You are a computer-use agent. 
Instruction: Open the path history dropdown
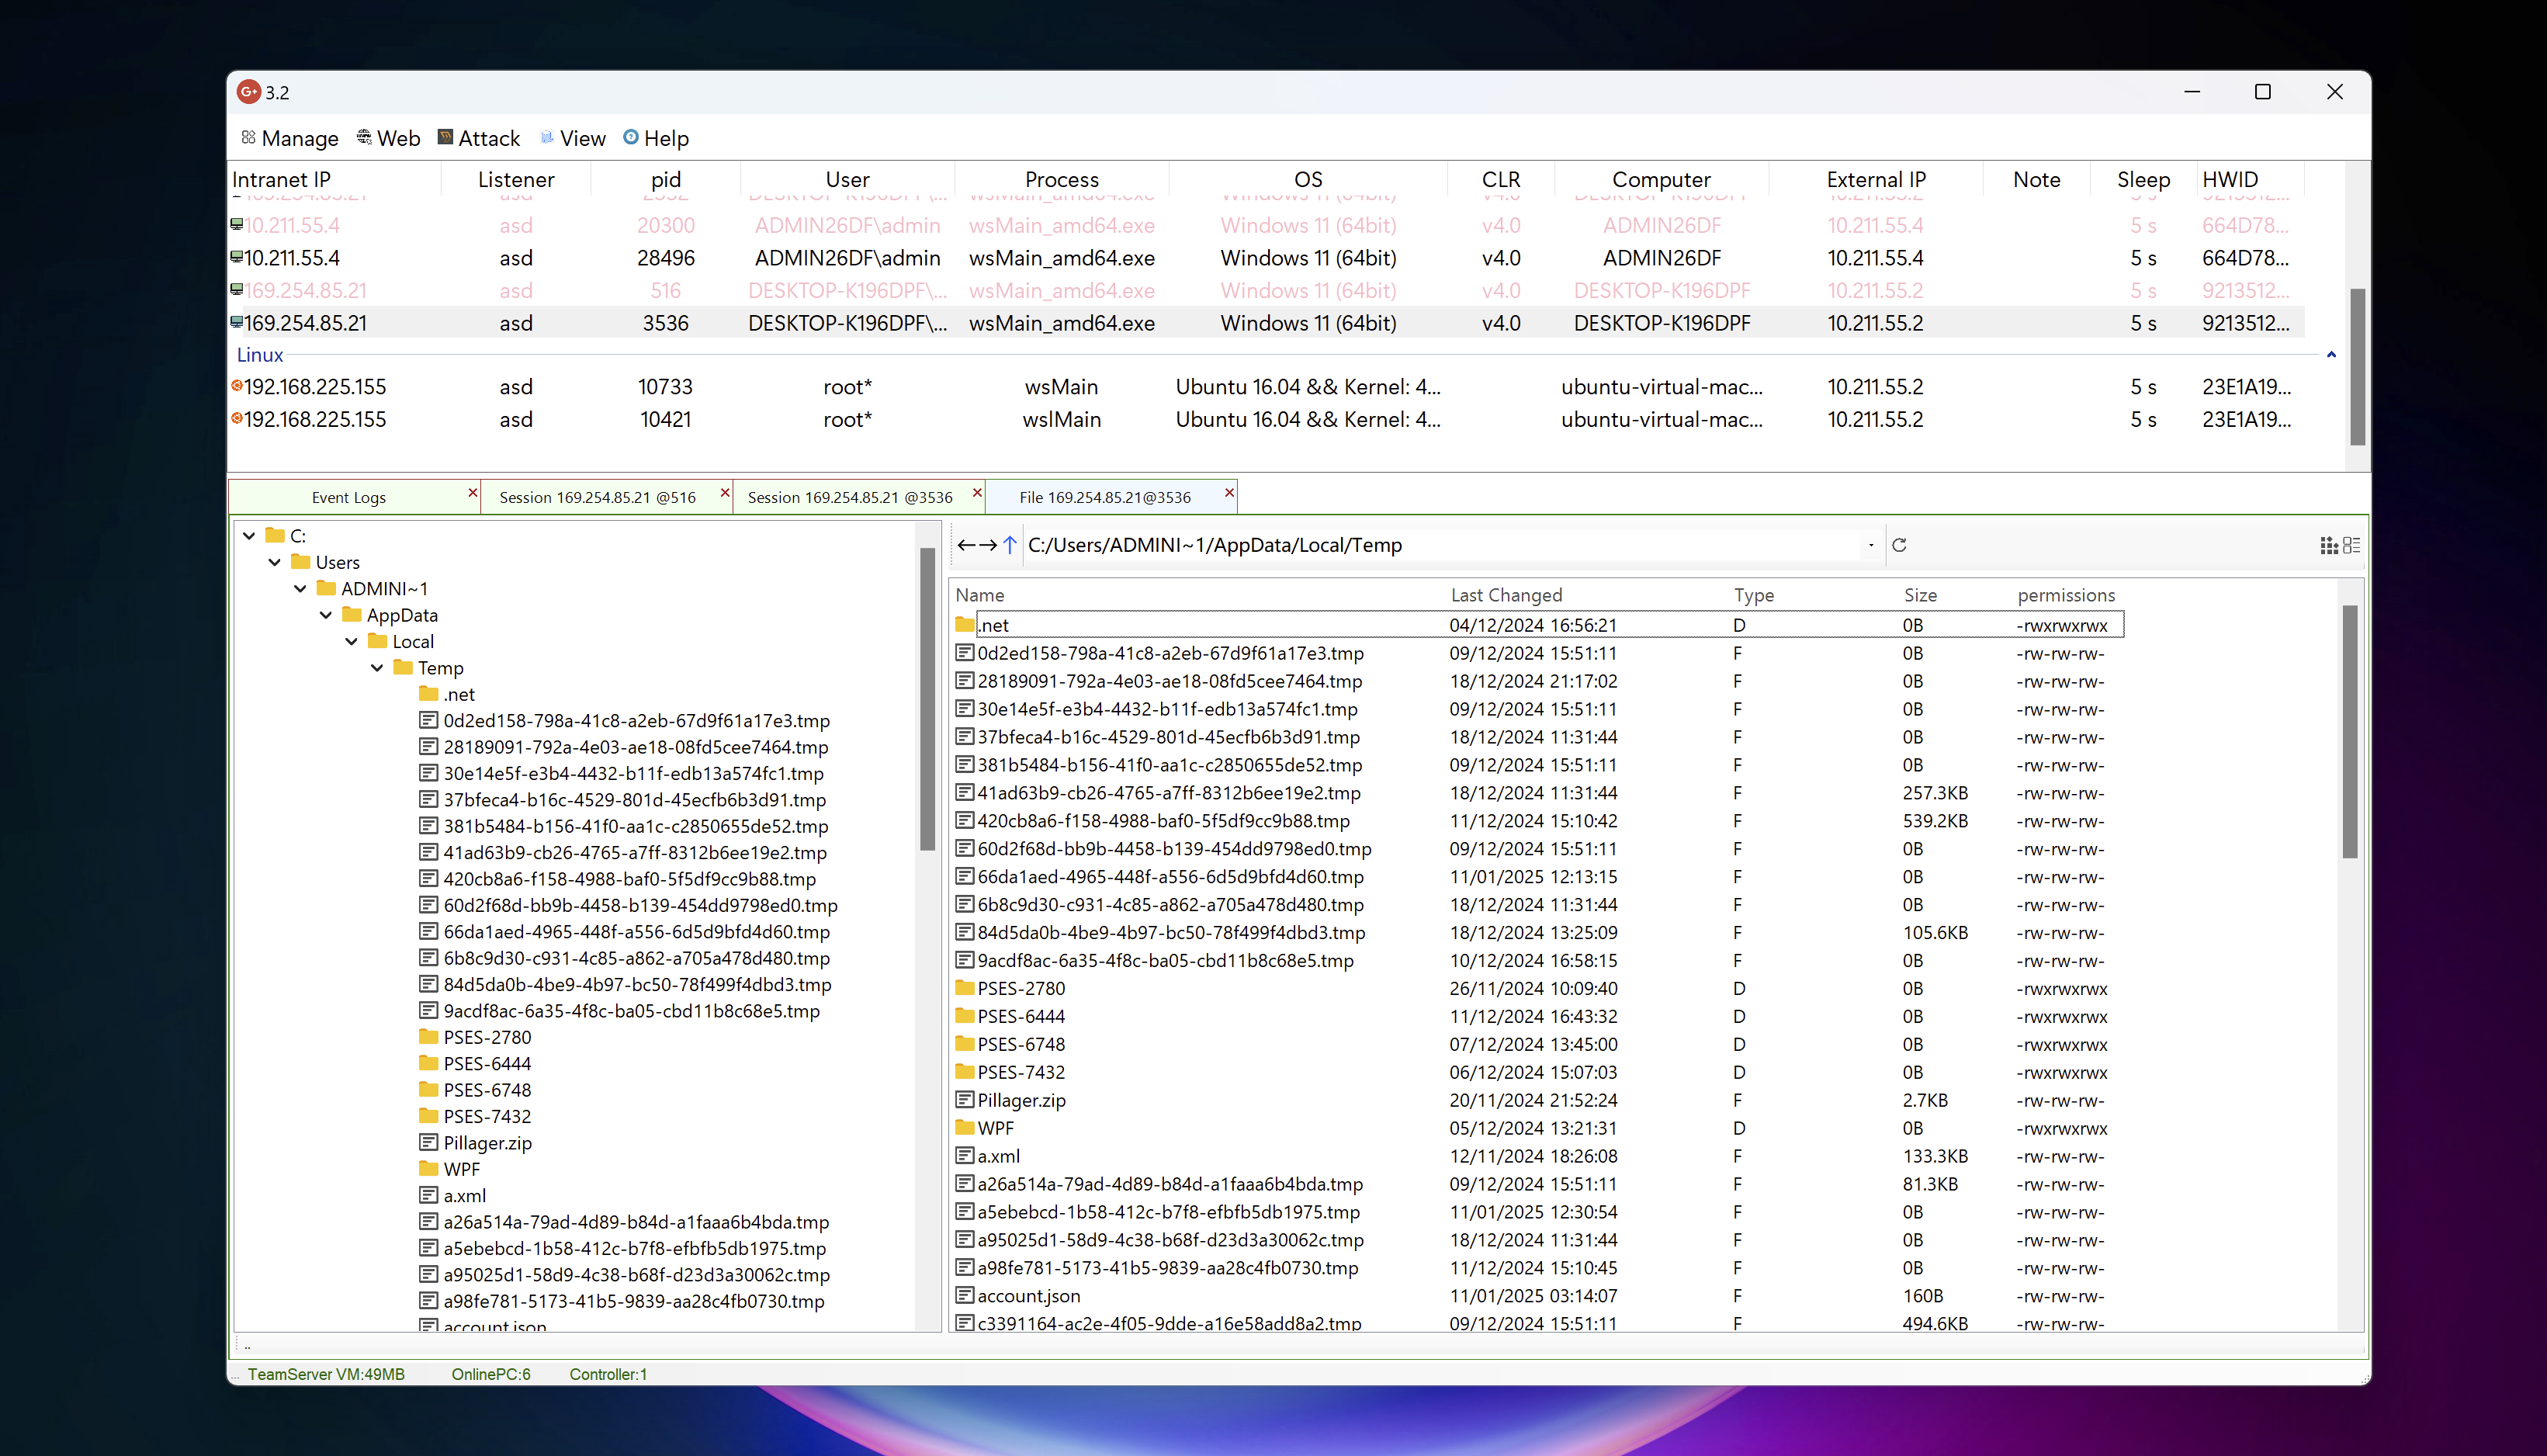point(1870,545)
